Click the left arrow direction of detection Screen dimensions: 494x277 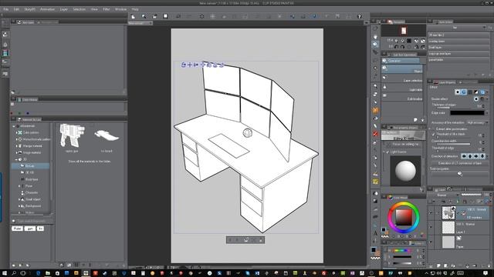pyautogui.click(x=464, y=156)
